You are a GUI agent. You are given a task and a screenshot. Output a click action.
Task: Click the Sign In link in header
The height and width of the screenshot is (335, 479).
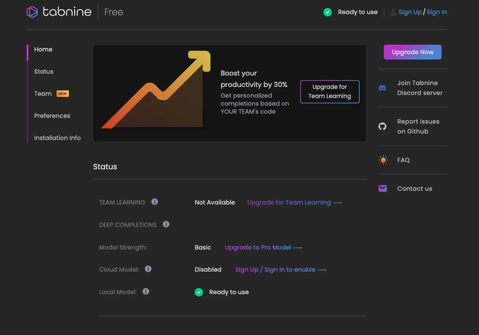(437, 12)
